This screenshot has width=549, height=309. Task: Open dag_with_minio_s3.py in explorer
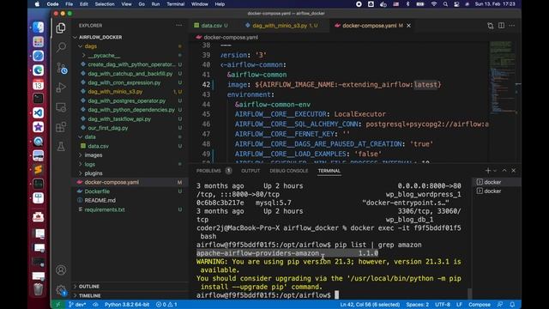pyautogui.click(x=115, y=92)
